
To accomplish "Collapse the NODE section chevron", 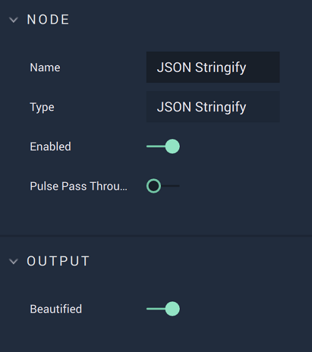I will [14, 20].
